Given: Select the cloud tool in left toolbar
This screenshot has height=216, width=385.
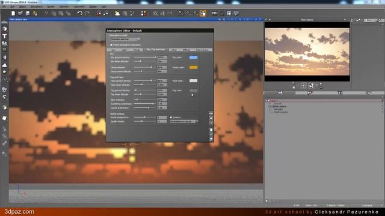Looking at the screenshot, I should pyautogui.click(x=4, y=65).
